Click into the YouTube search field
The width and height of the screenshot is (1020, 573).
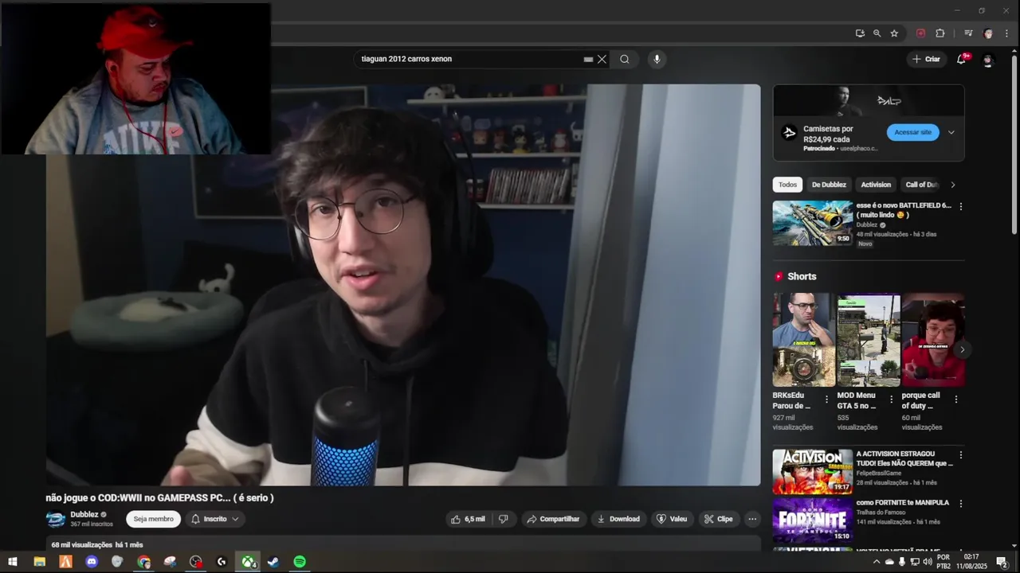[x=470, y=59]
